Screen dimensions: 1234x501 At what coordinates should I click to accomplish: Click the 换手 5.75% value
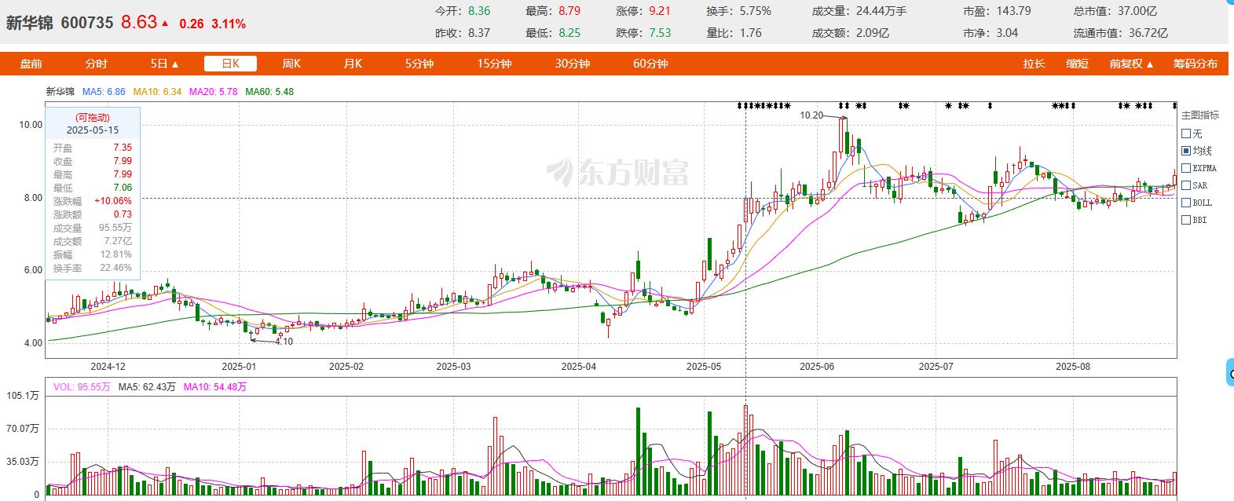click(756, 11)
